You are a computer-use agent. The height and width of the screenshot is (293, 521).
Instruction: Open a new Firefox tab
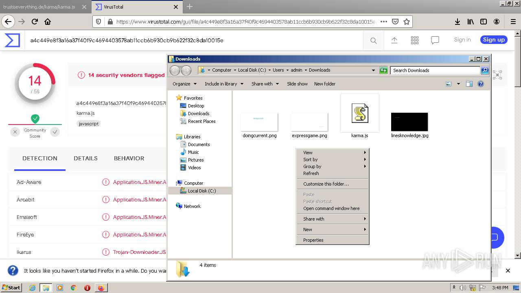[x=190, y=7]
